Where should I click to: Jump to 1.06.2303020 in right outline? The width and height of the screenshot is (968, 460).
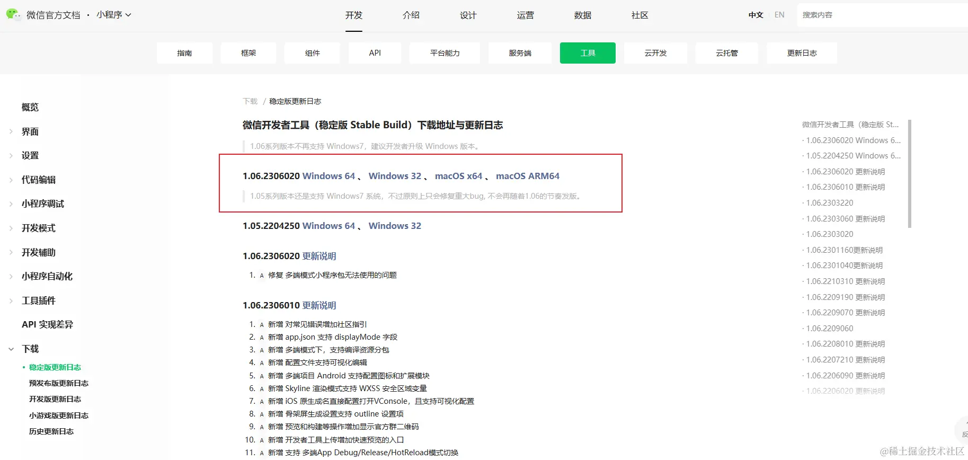[x=830, y=234]
